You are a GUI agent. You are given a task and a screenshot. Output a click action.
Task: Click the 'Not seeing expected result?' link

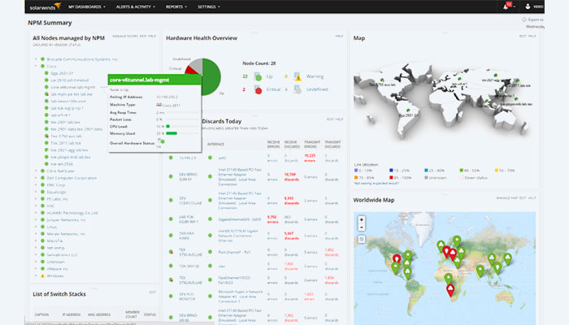(x=376, y=184)
